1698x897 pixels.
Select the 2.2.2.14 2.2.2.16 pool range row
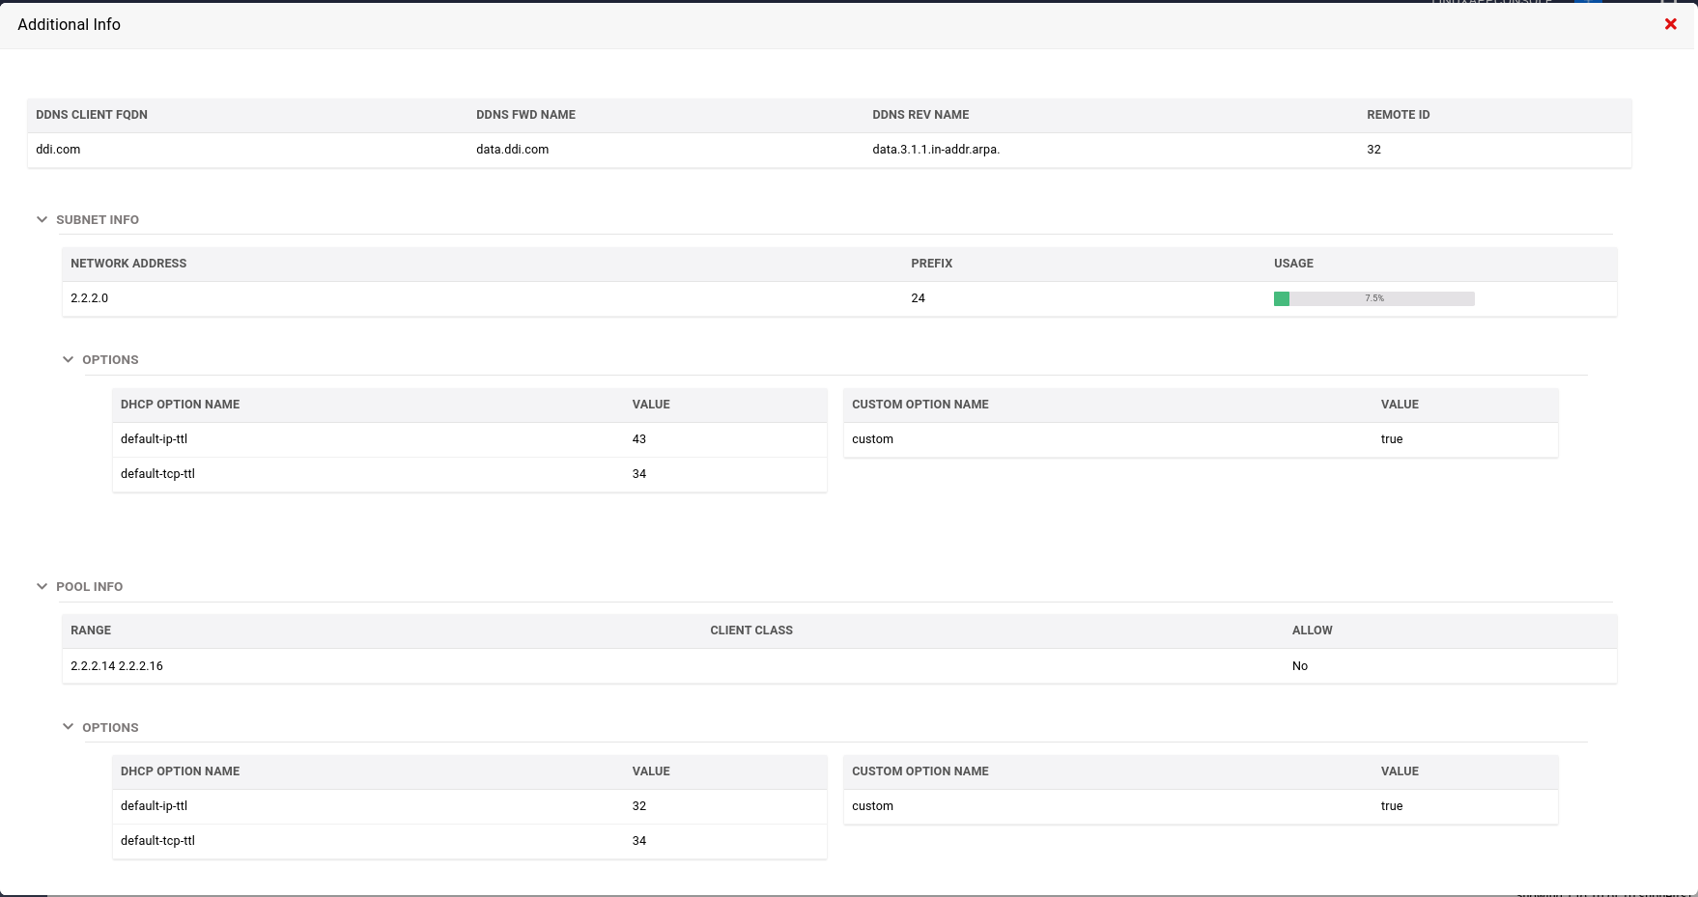click(x=117, y=666)
